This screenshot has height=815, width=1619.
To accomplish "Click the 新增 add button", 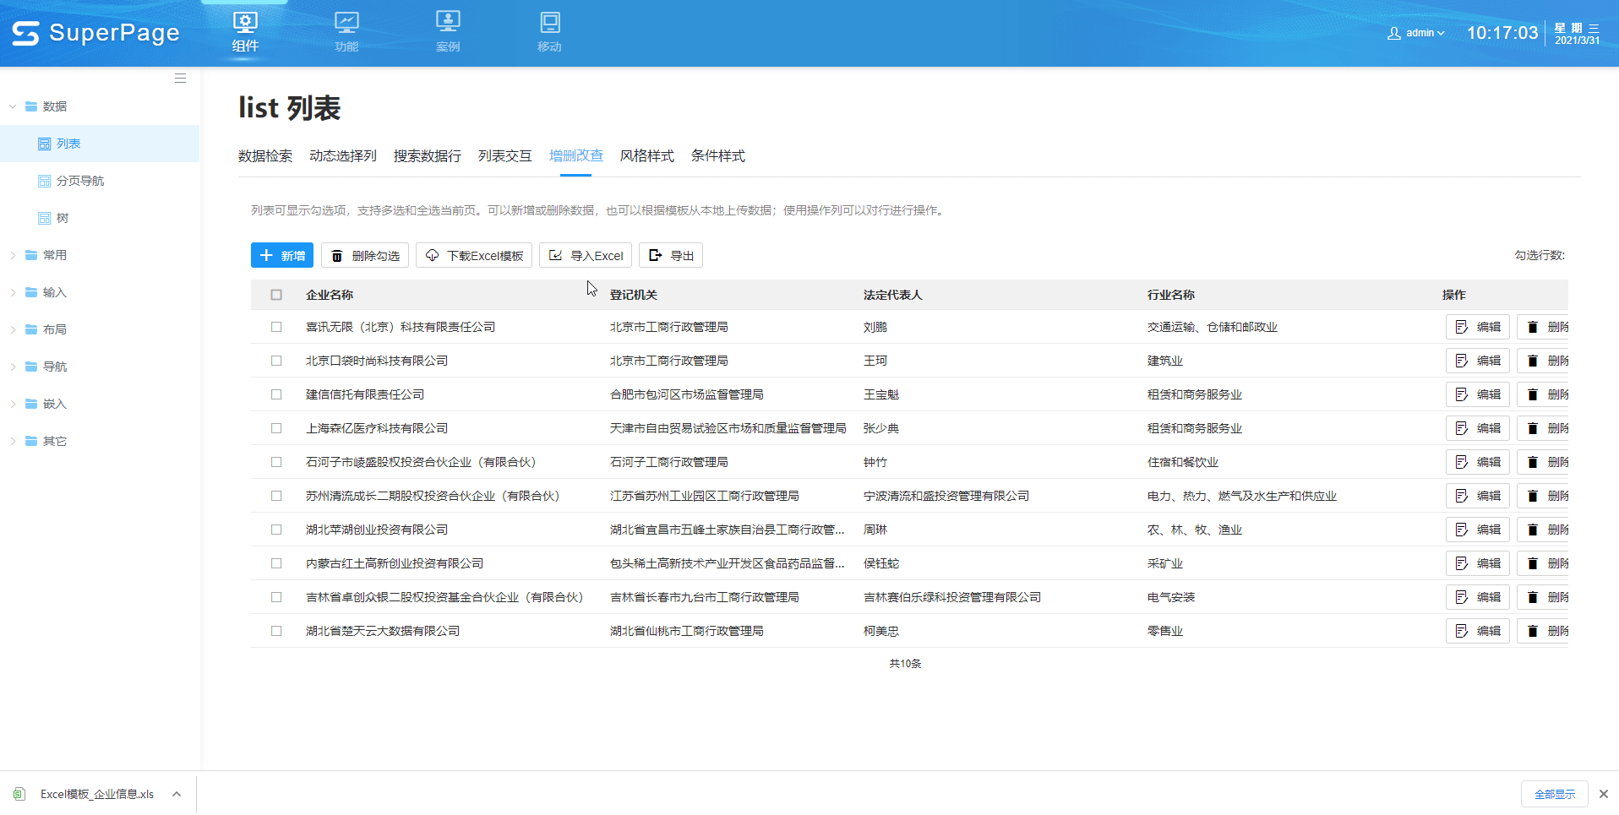I will coord(282,255).
